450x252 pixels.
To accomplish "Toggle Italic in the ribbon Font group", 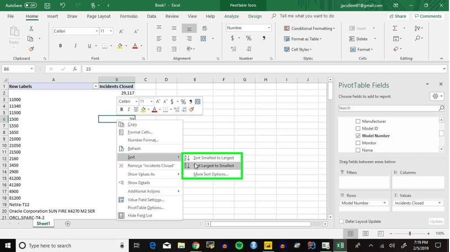I will [x=75, y=46].
